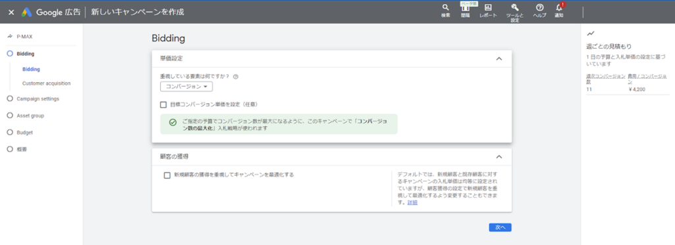Close the campaign creation with X icon
Image resolution: width=675 pixels, height=245 pixels.
(x=11, y=12)
